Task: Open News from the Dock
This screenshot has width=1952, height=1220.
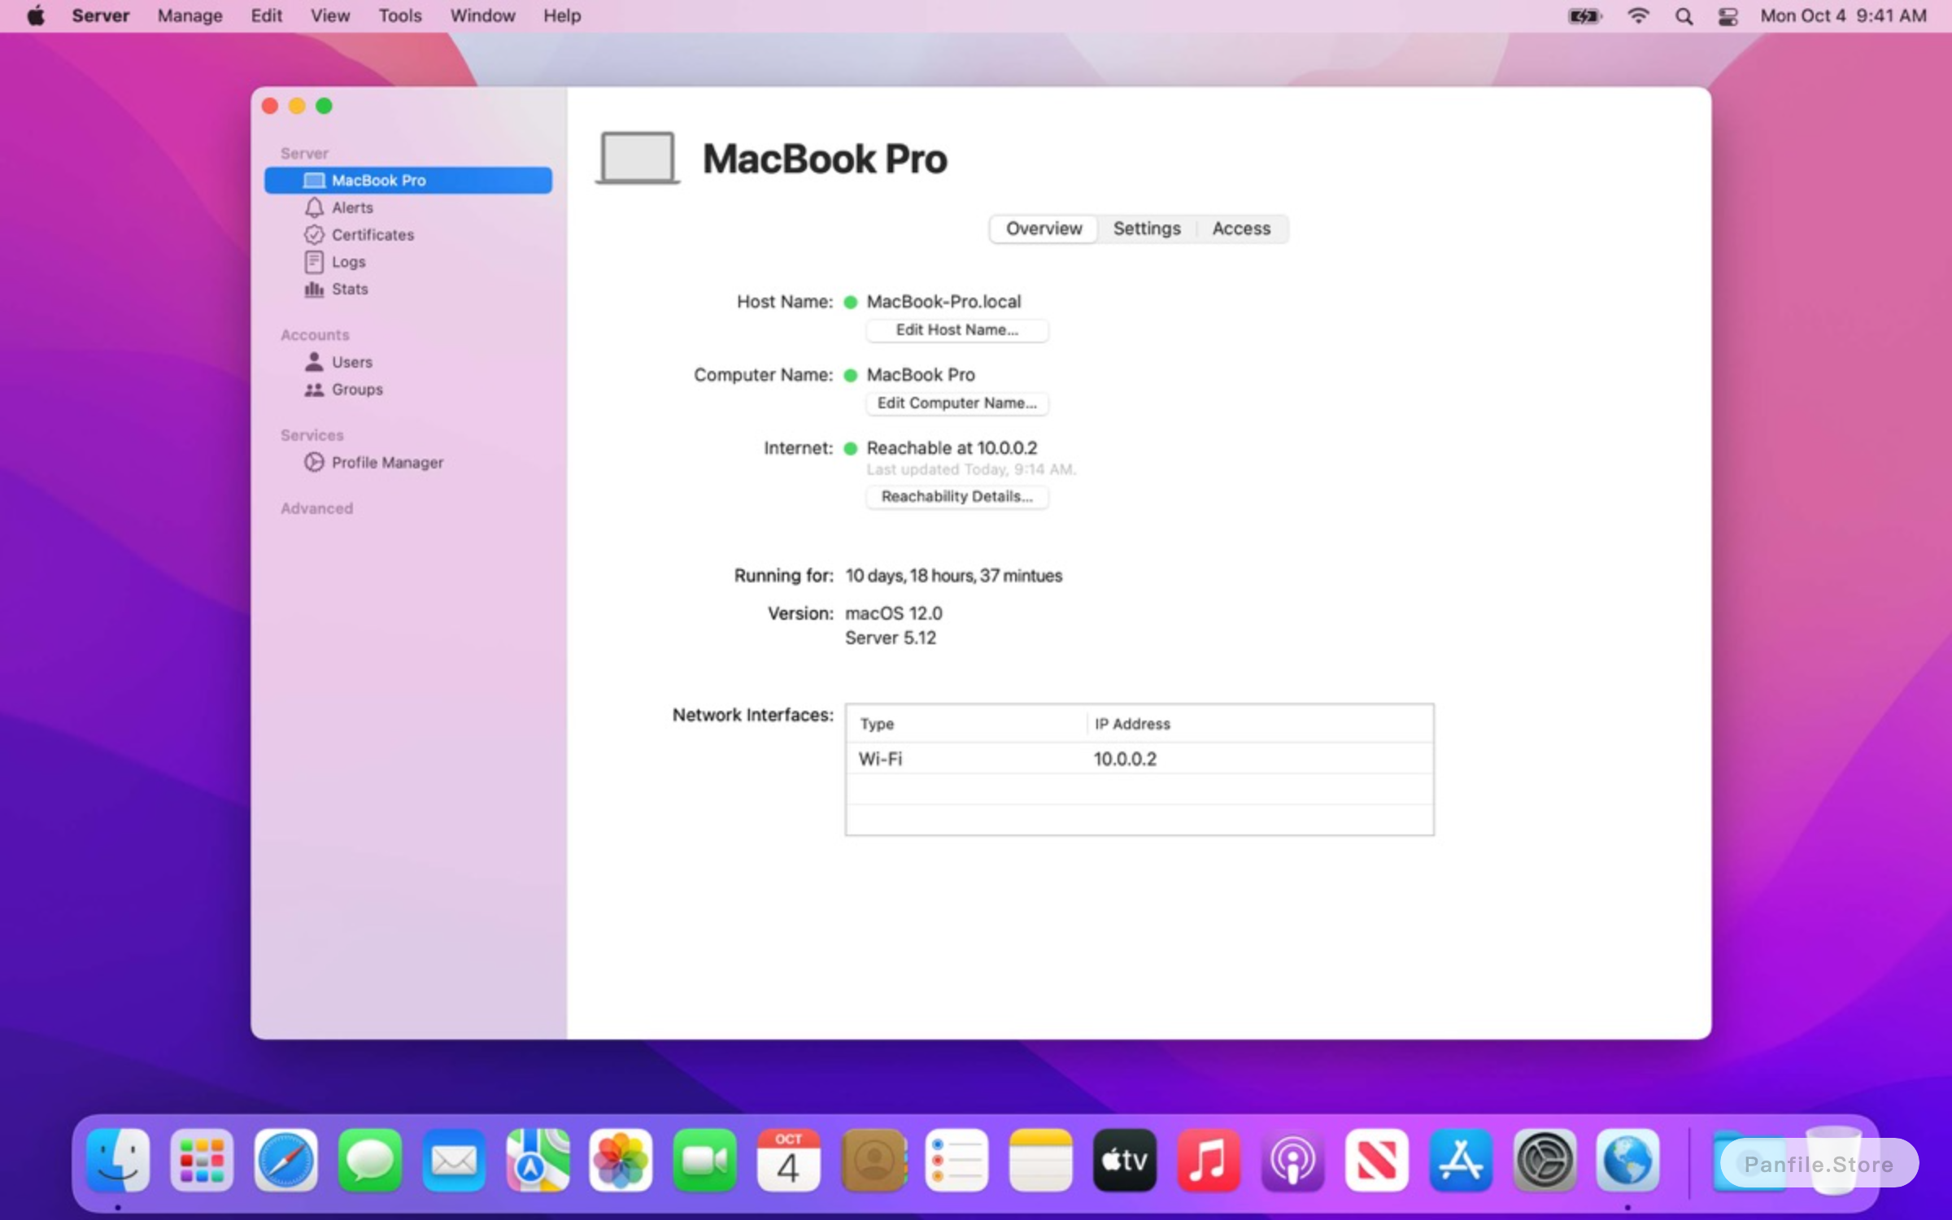Action: point(1376,1161)
